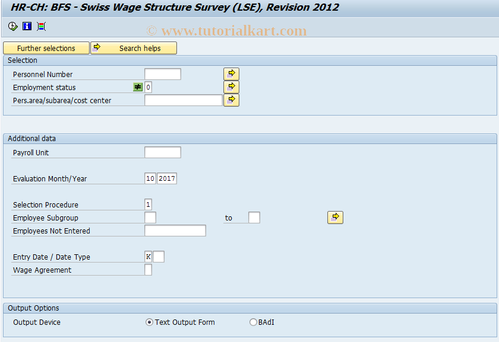Click the Date Type input field

coord(159,257)
